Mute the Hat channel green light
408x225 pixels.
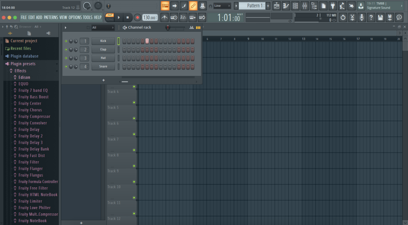[66, 58]
